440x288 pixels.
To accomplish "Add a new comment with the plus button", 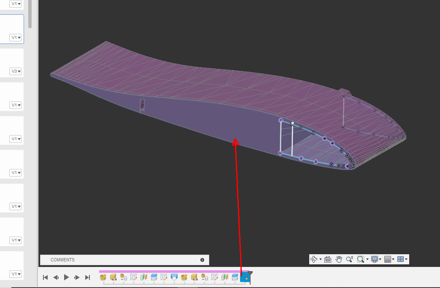I will coord(202,260).
